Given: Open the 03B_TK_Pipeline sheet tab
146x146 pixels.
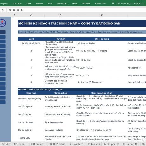Looking at the screenshot, I should tap(56, 144).
